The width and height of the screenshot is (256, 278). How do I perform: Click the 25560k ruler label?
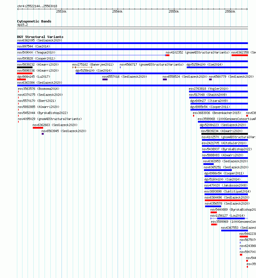(230, 12)
